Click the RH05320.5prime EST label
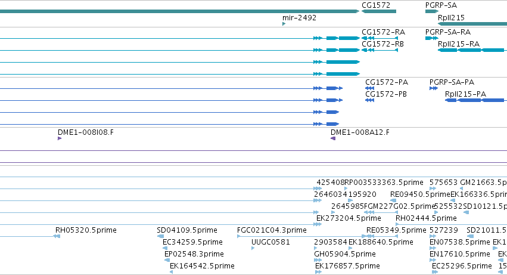 (x=86, y=230)
